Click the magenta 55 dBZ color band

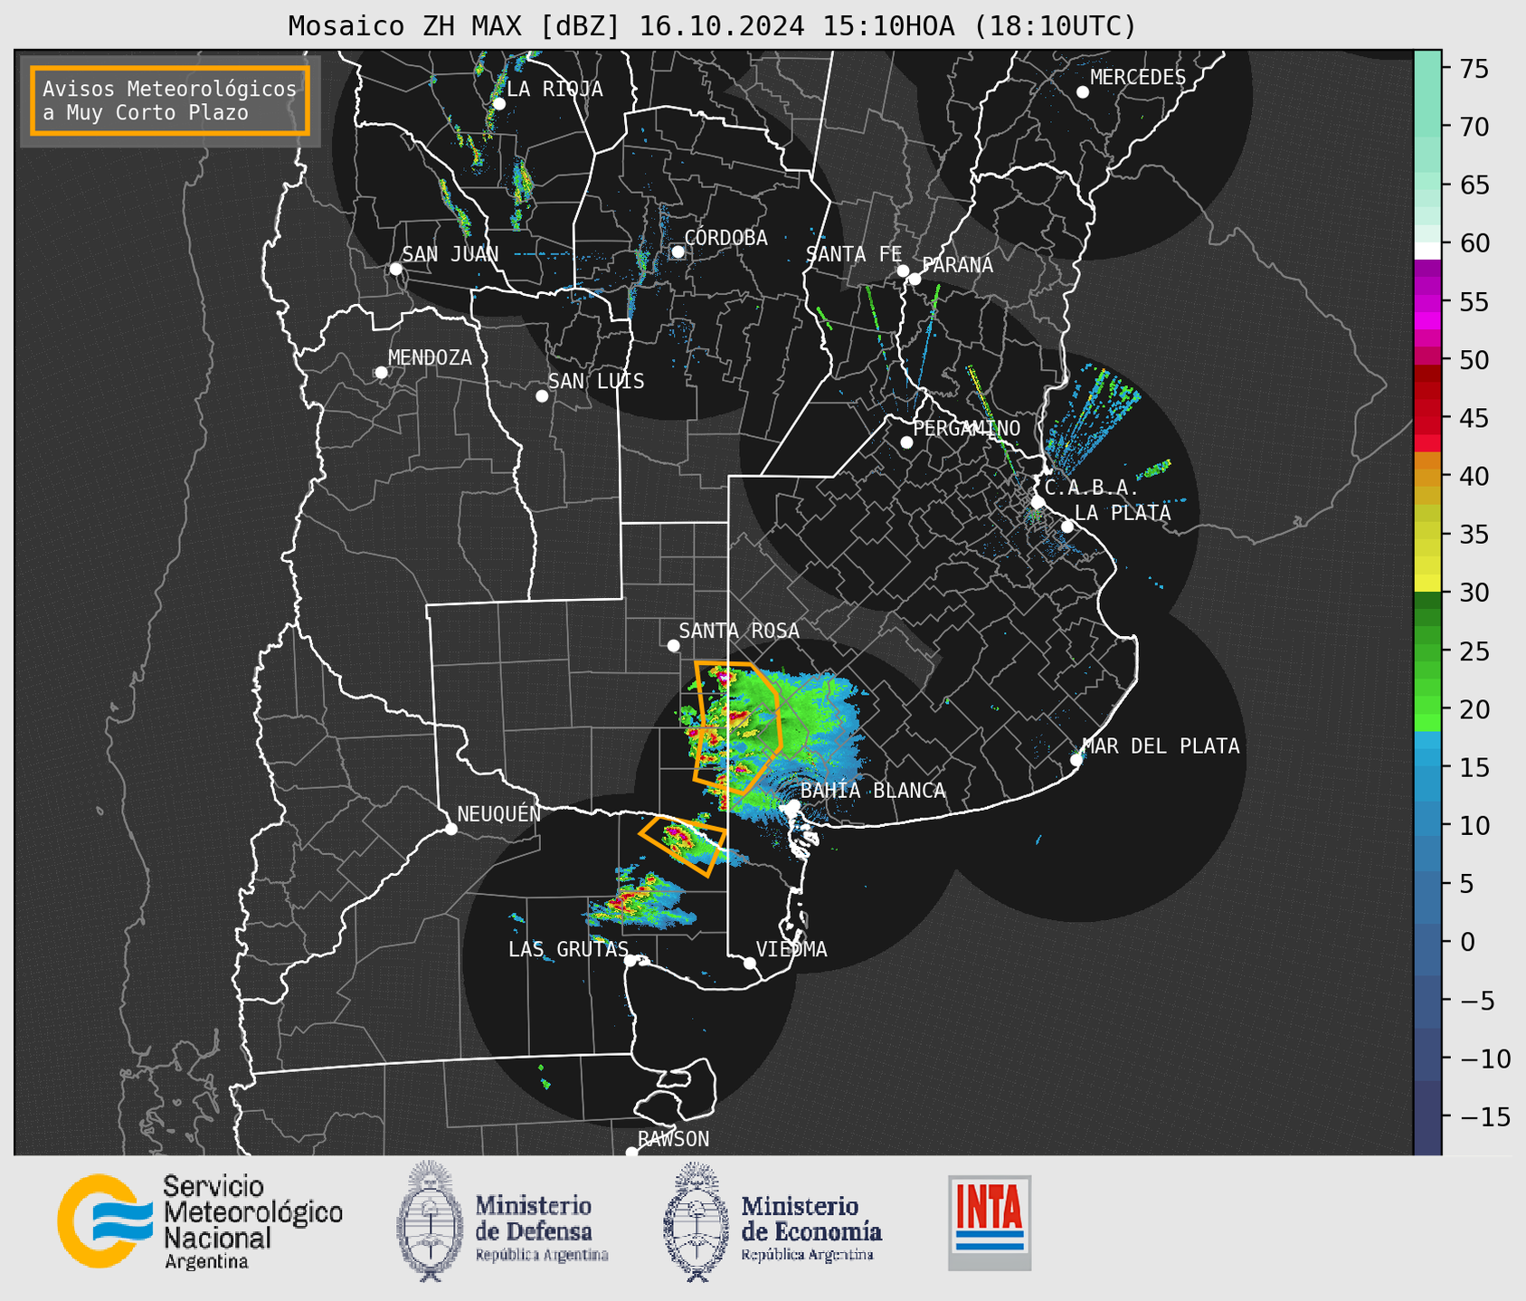pos(1427,301)
